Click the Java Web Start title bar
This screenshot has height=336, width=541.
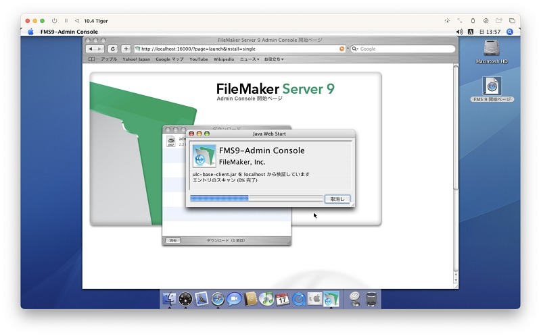coord(270,134)
